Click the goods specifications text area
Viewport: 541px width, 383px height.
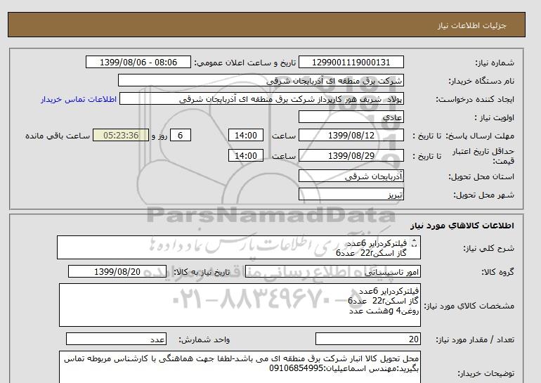click(240, 306)
